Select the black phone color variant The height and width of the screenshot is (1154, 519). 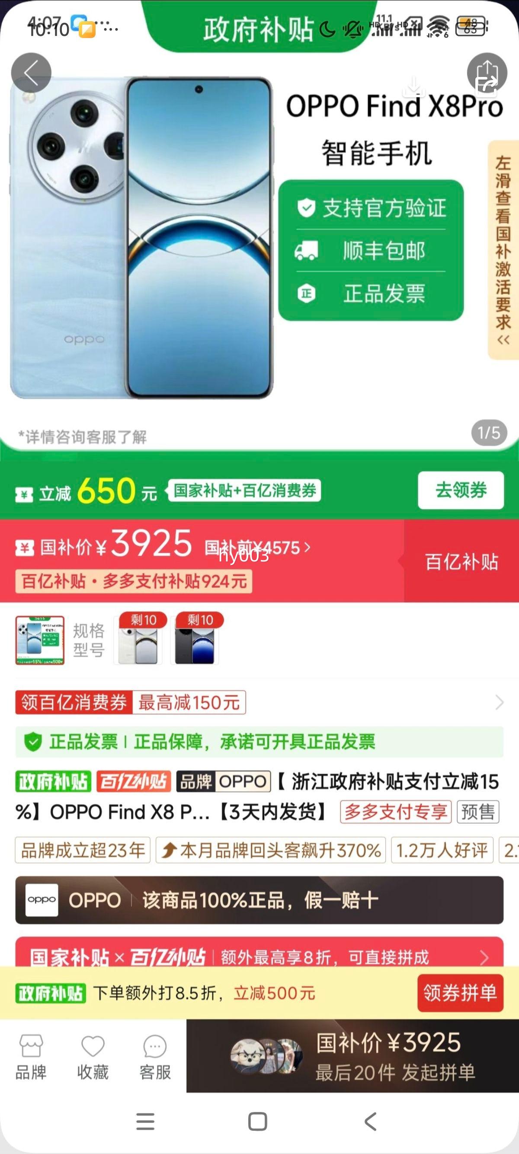pyautogui.click(x=195, y=639)
